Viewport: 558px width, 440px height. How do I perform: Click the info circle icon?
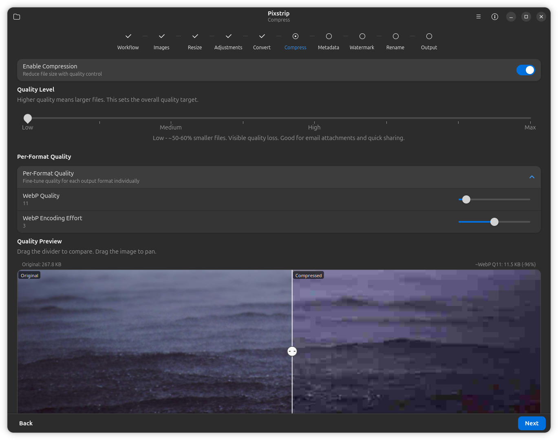[495, 17]
